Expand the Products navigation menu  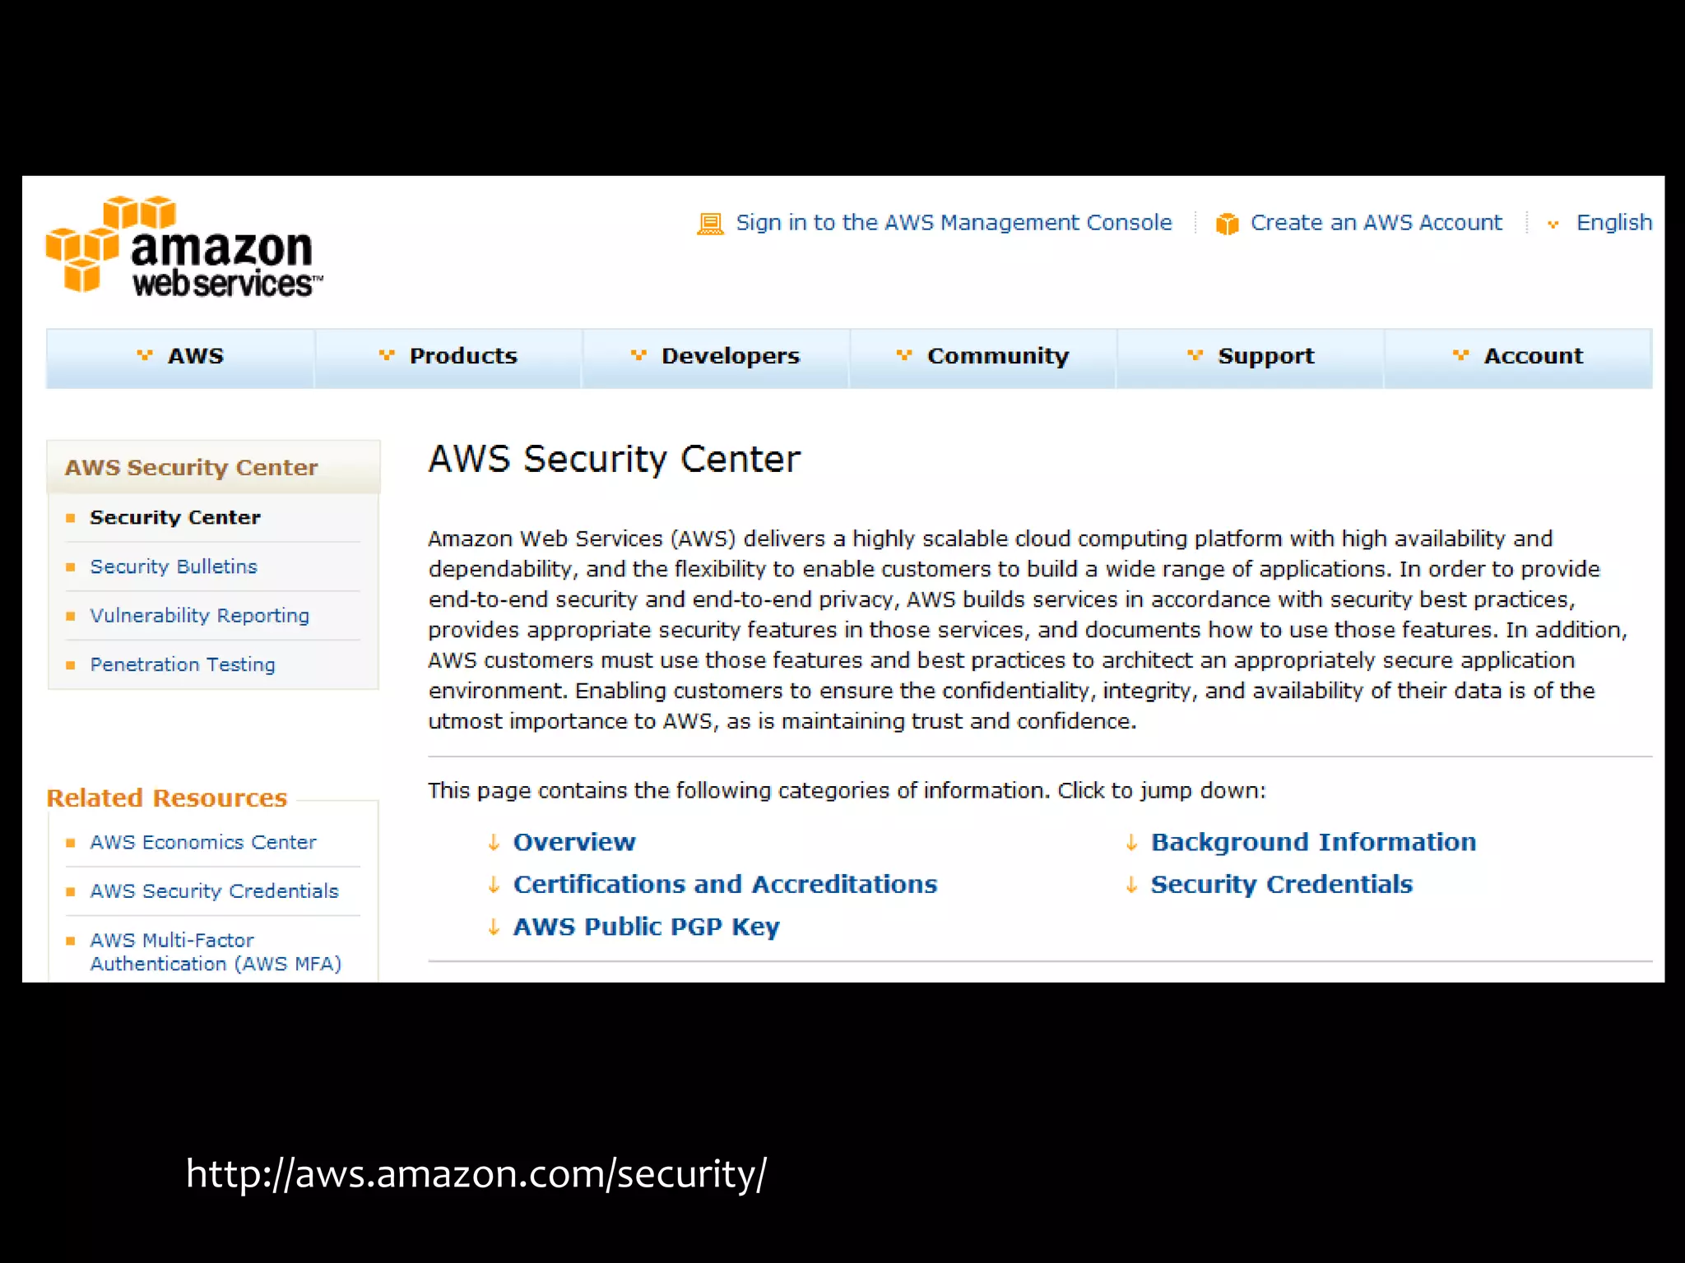449,356
